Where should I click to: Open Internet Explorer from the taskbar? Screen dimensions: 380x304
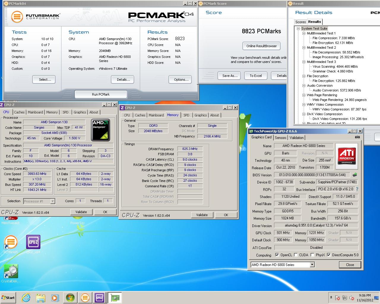(x=26, y=298)
